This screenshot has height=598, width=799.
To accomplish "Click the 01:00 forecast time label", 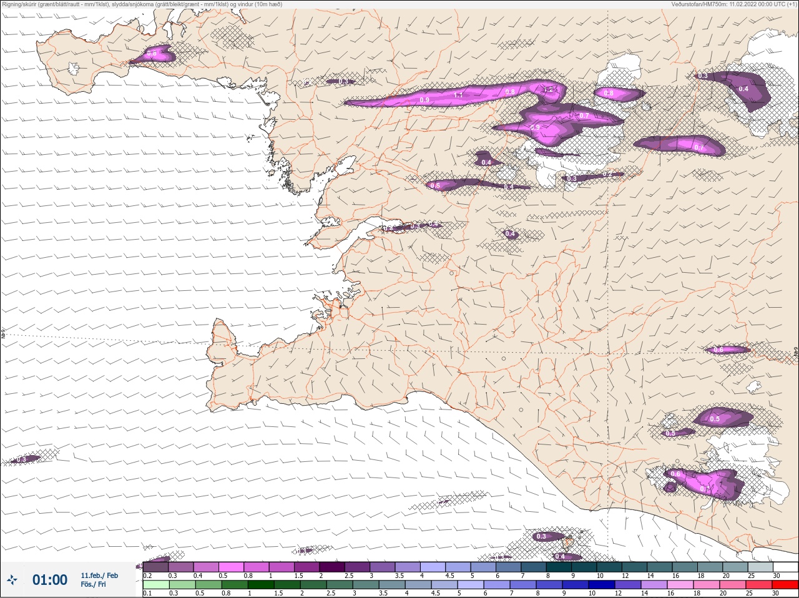I will click(x=50, y=580).
